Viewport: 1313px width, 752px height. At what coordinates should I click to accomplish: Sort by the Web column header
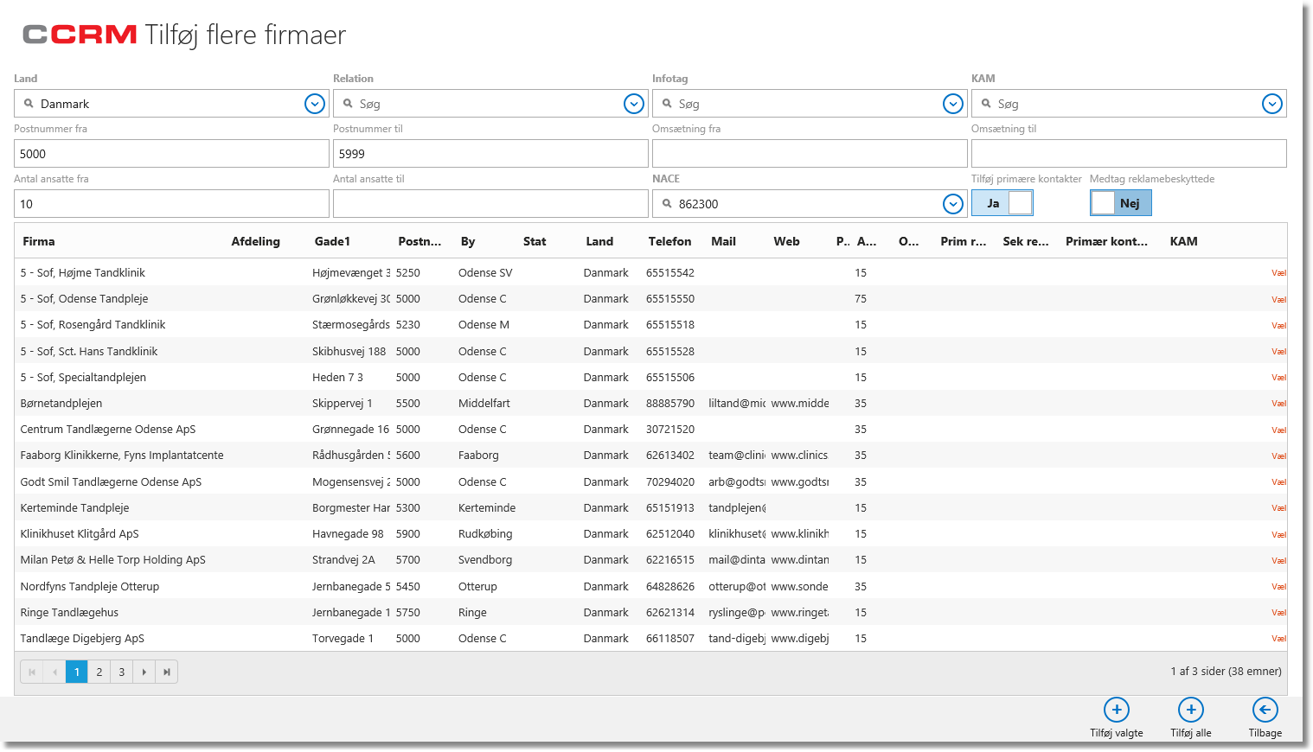click(x=786, y=241)
